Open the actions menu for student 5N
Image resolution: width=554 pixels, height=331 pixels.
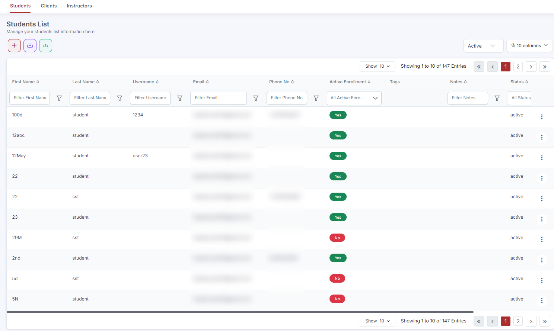tap(542, 301)
